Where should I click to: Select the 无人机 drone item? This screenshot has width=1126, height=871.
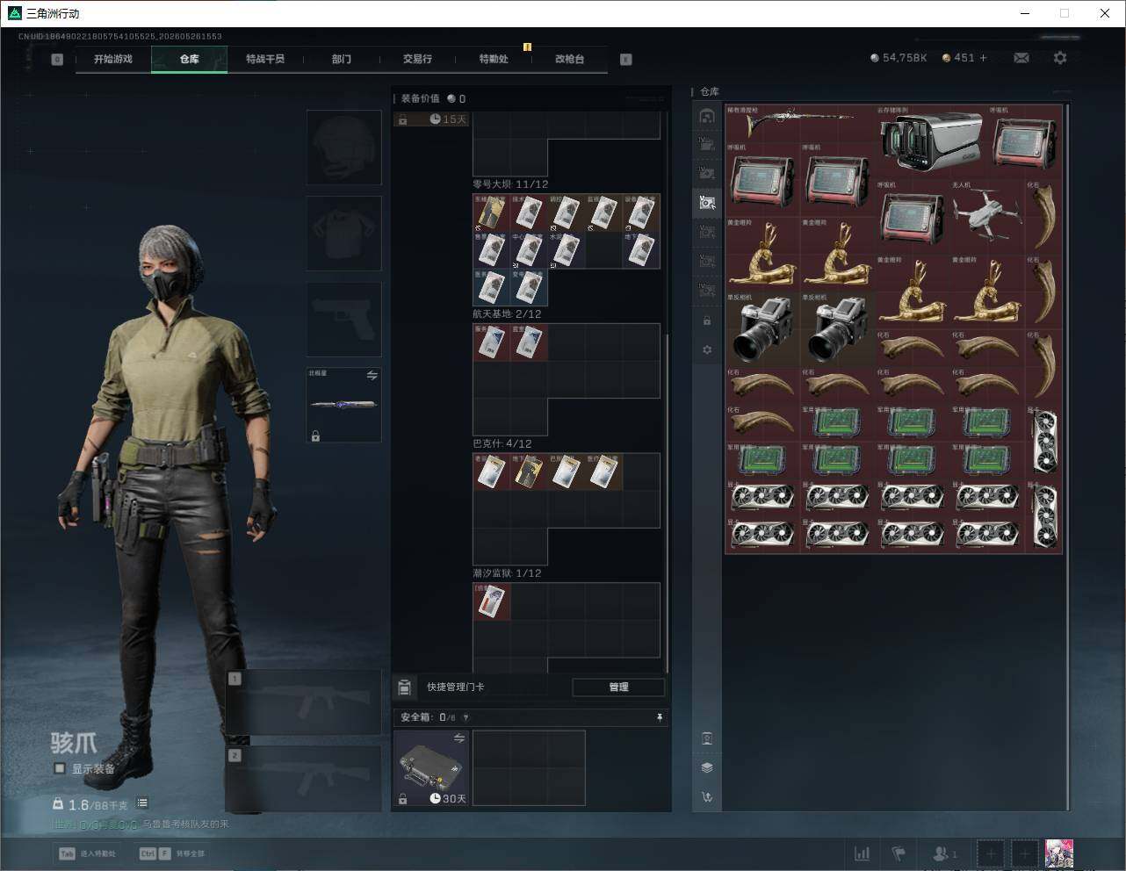(987, 216)
